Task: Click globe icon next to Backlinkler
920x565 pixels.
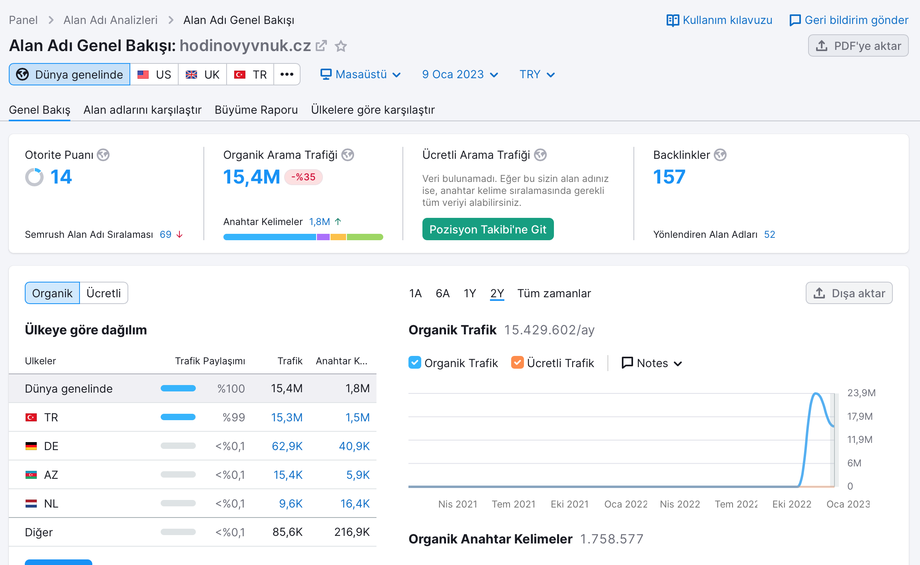Action: coord(720,155)
